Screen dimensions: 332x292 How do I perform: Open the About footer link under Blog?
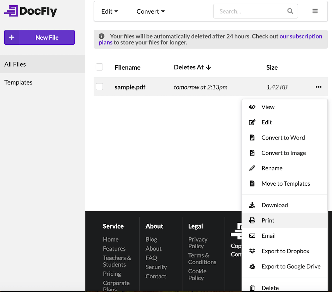click(x=153, y=249)
